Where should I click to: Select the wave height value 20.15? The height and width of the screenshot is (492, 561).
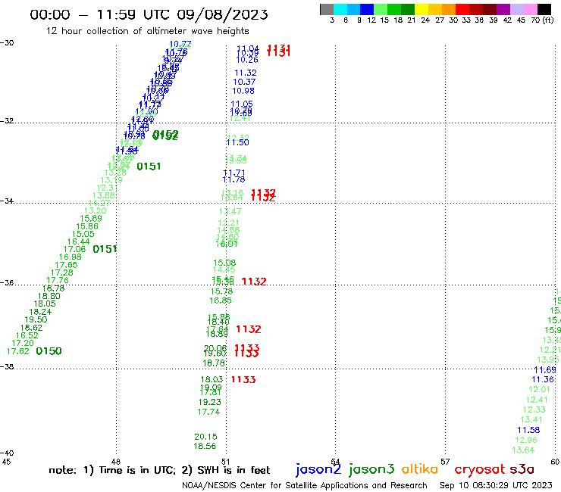(x=205, y=437)
